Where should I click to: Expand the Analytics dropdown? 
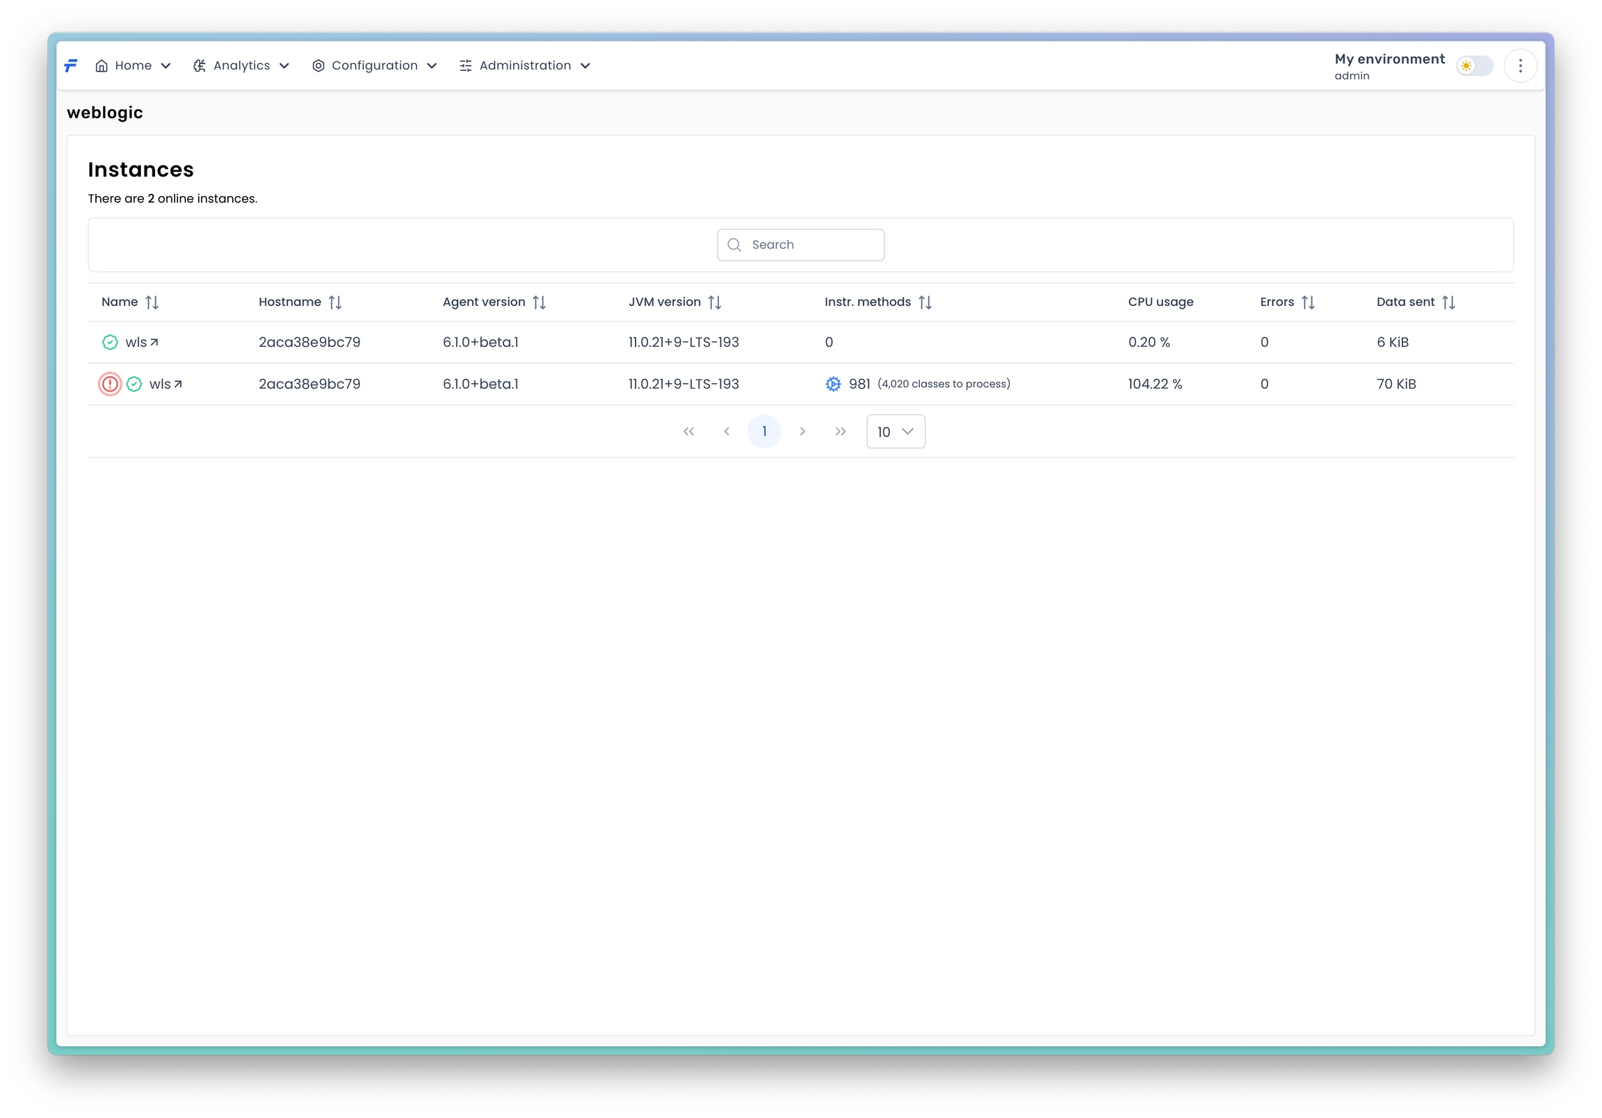(x=241, y=65)
